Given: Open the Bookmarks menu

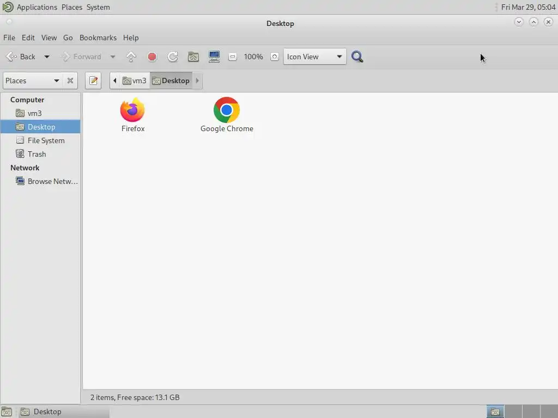Looking at the screenshot, I should pos(98,38).
